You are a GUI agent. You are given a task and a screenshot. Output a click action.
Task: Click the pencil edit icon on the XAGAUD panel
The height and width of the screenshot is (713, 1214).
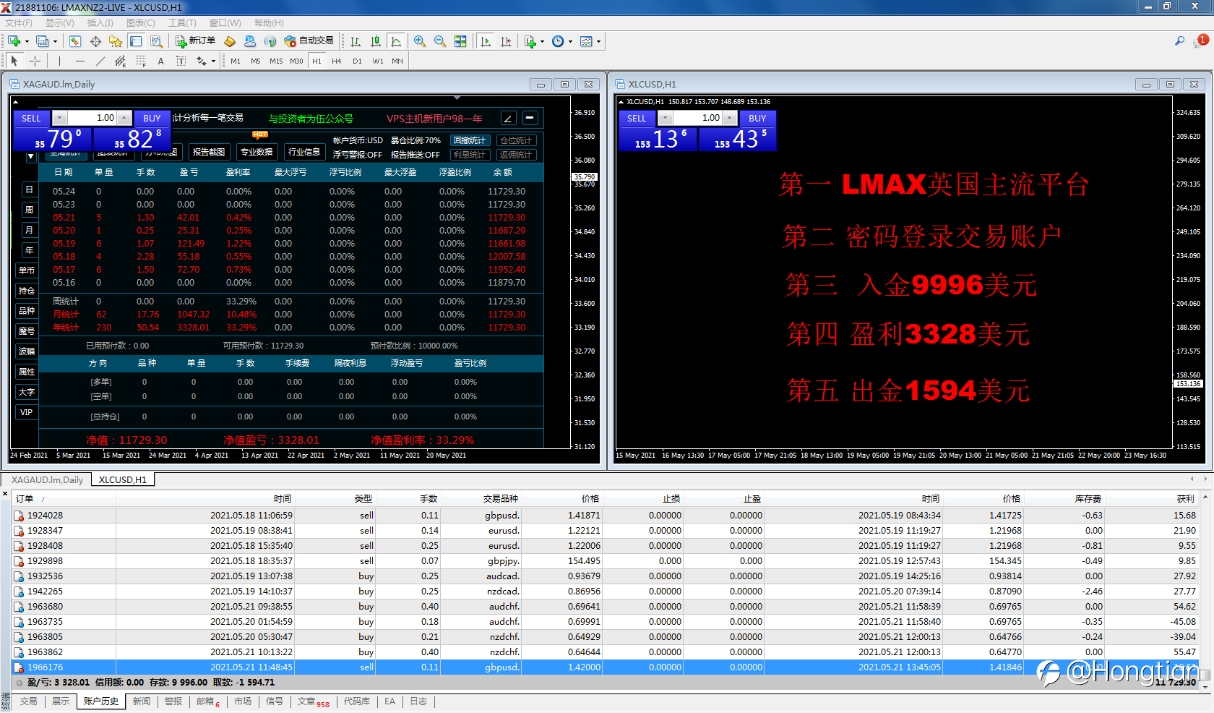(x=509, y=118)
